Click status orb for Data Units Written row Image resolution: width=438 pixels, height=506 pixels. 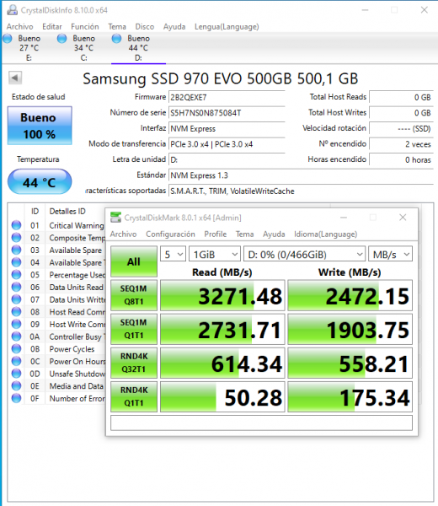click(17, 299)
